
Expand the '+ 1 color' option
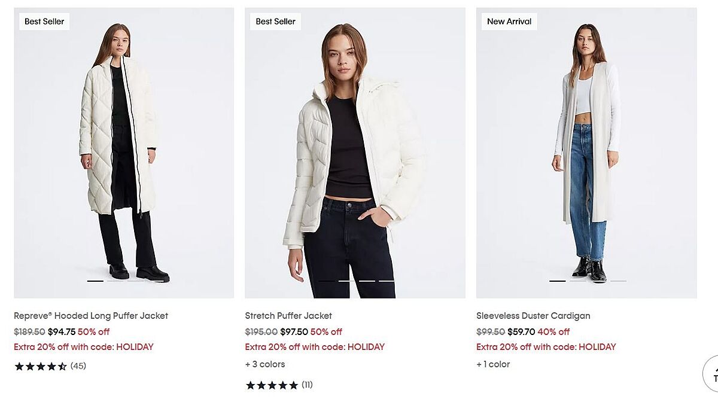click(493, 364)
